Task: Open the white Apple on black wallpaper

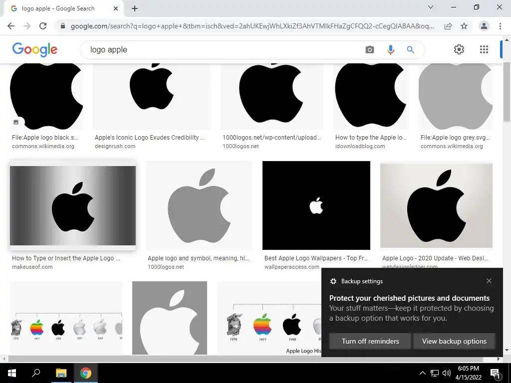Action: coord(316,205)
